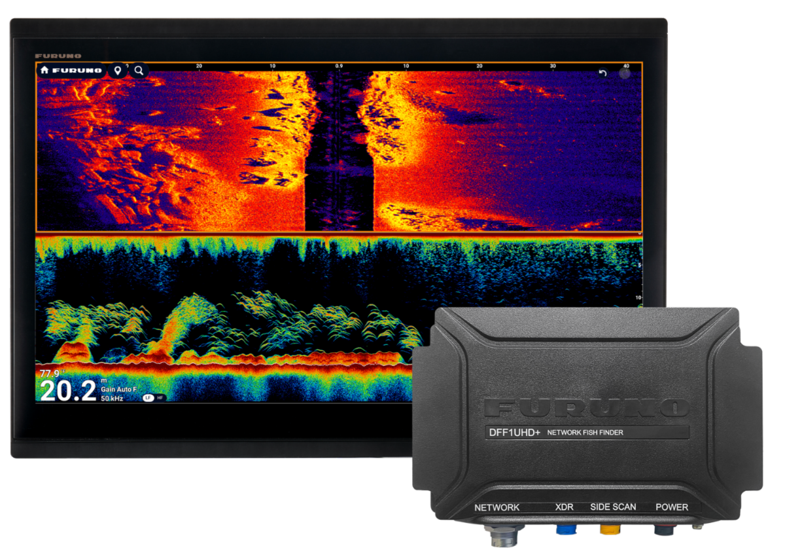Switch sonar to LF frequency

coord(148,397)
